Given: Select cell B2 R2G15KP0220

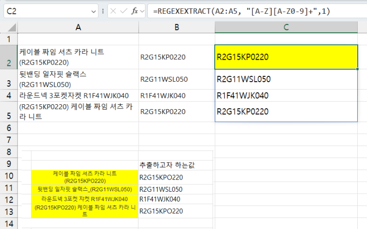Looking at the screenshot, I should click(x=177, y=57).
